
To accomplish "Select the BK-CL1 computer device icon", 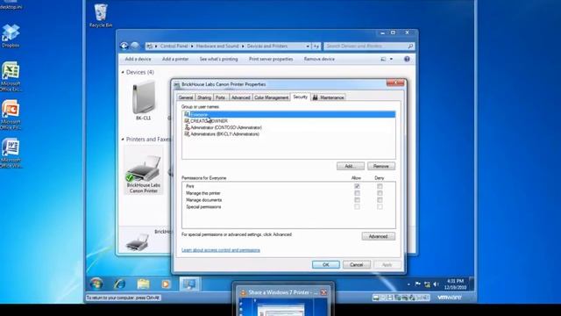I will point(144,100).
